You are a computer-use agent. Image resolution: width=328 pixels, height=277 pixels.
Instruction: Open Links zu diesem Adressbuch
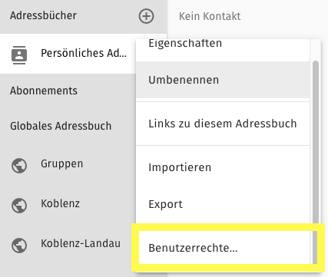[x=223, y=124]
